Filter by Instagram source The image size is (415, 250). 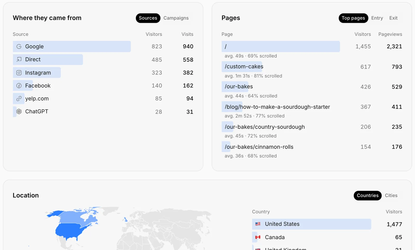[103, 73]
